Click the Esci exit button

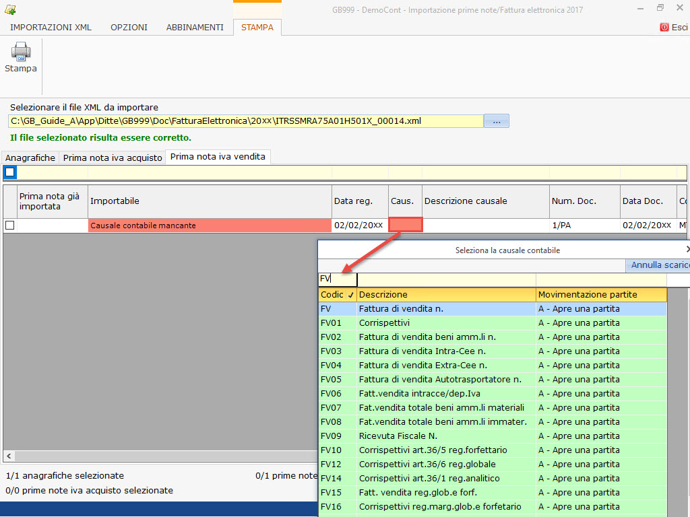click(x=673, y=28)
